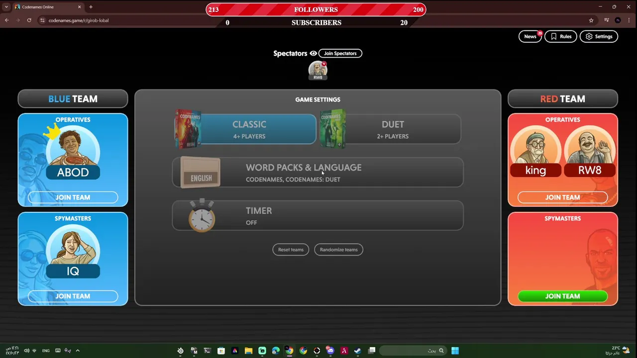
Task: Click the RW8 spectator avatar
Action: pos(318,70)
